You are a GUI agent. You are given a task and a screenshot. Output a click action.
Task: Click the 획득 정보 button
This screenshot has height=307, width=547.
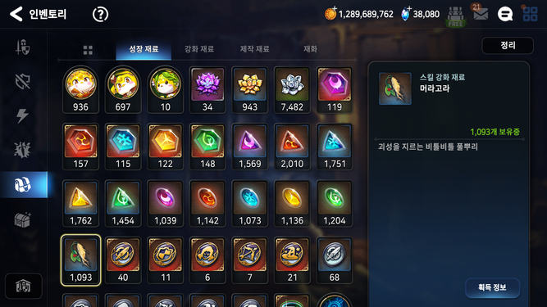coord(492,287)
